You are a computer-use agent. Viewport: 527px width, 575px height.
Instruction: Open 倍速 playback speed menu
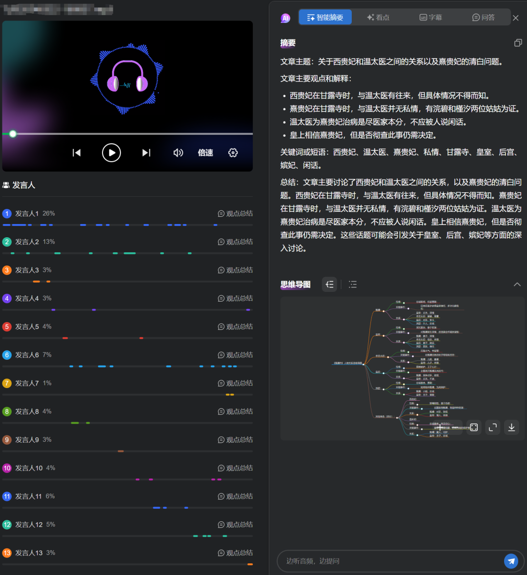point(205,153)
